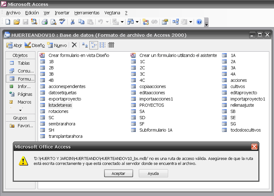Image resolution: width=274 pixels, height=196 pixels.
Task: Select Informes in the Objetos panel
Action: click(x=21, y=86)
